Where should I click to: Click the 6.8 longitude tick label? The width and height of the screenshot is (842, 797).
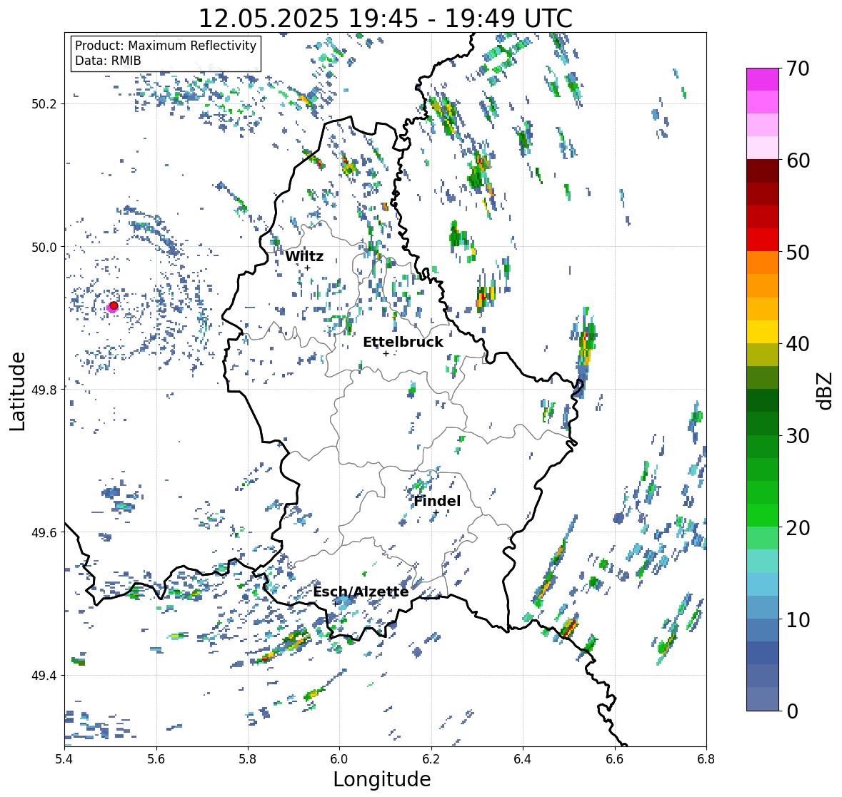(x=706, y=758)
